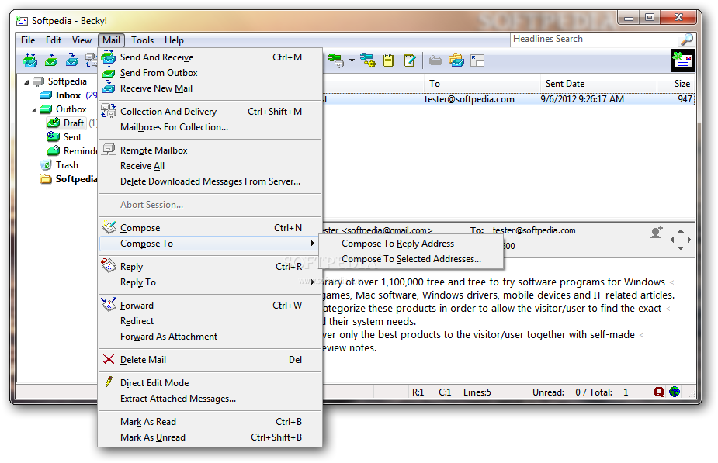Image resolution: width=718 pixels, height=463 pixels.
Task: Close the open Mail menu
Action: click(111, 40)
